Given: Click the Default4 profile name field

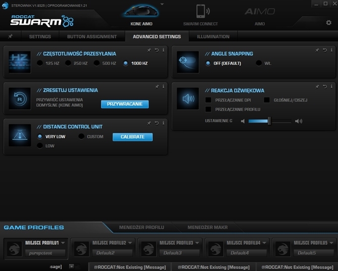Looking at the screenshot, I should coord(247,253).
